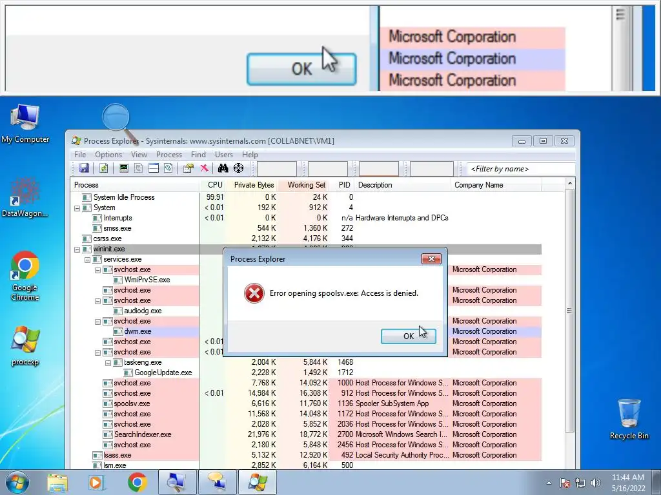
Task: Open Windows Explorer from the taskbar
Action: 57,482
